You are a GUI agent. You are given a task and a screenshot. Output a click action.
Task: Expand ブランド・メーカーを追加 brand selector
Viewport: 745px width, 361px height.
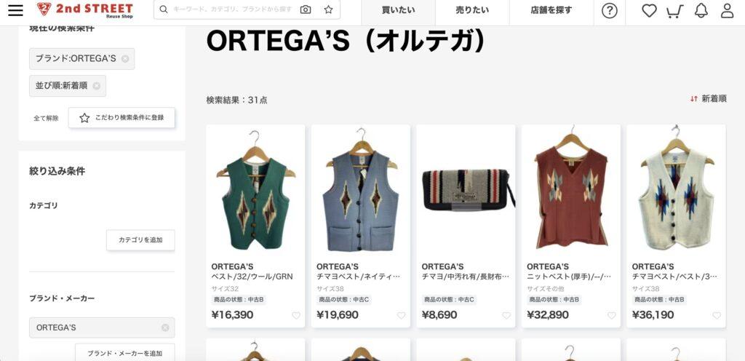[x=125, y=352]
